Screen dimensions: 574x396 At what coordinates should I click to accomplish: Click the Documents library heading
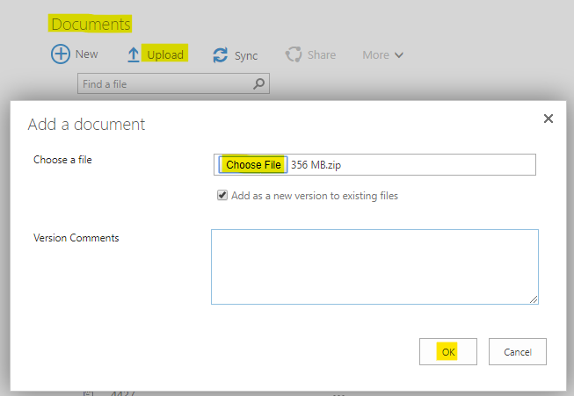[91, 24]
